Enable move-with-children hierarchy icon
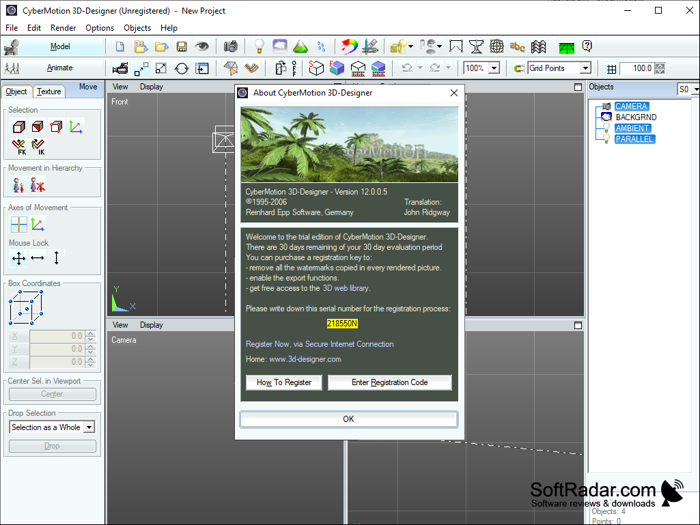Screen dimensions: 700x525 18,185
